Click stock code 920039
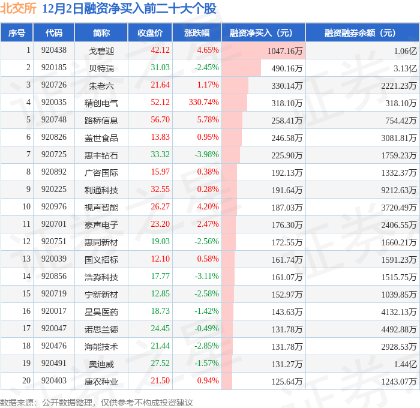420x408 pixels. 54,259
